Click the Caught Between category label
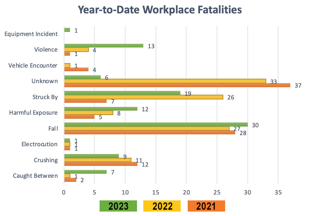The image size is (314, 216). coord(36,176)
